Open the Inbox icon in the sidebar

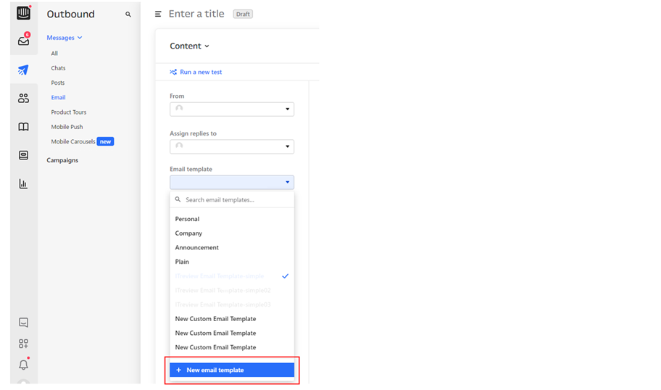pos(23,41)
